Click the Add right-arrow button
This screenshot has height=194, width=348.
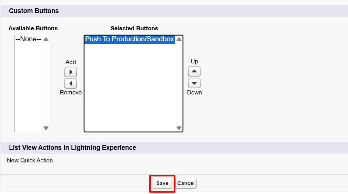tap(71, 72)
